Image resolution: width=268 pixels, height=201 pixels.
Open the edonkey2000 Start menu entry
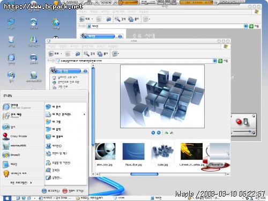coord(14,146)
